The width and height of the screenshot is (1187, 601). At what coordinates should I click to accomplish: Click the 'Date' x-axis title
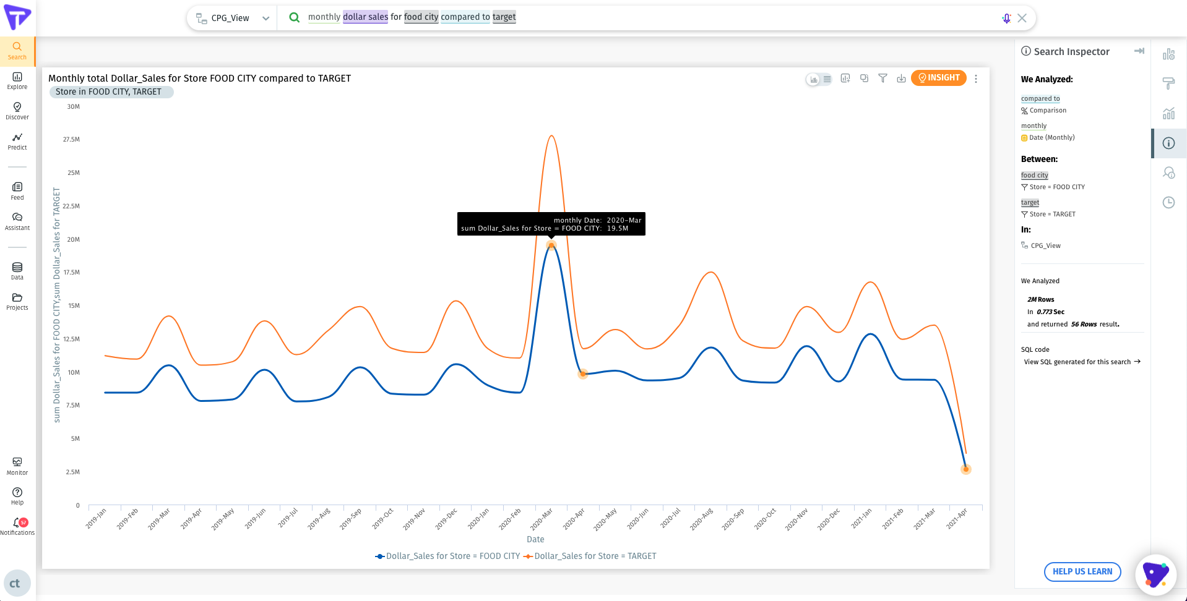(x=535, y=539)
